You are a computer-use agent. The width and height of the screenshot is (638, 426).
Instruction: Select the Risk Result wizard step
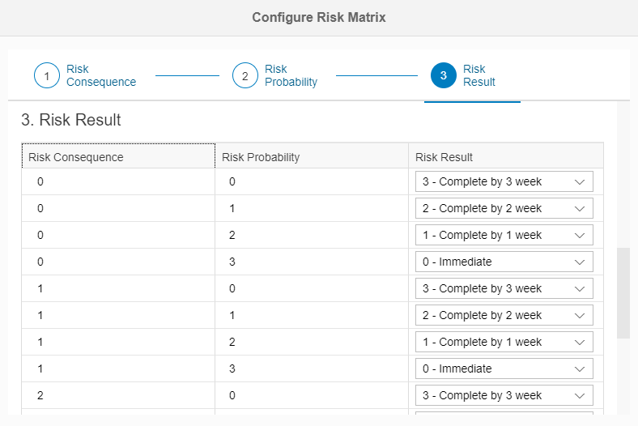coord(444,76)
